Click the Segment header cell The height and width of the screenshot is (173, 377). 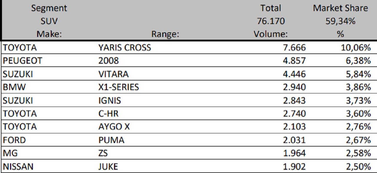[49, 8]
